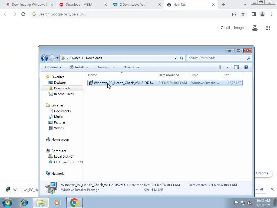The height and width of the screenshot is (208, 277).
Task: Click Chrome address search bar
Action: click(x=131, y=14)
